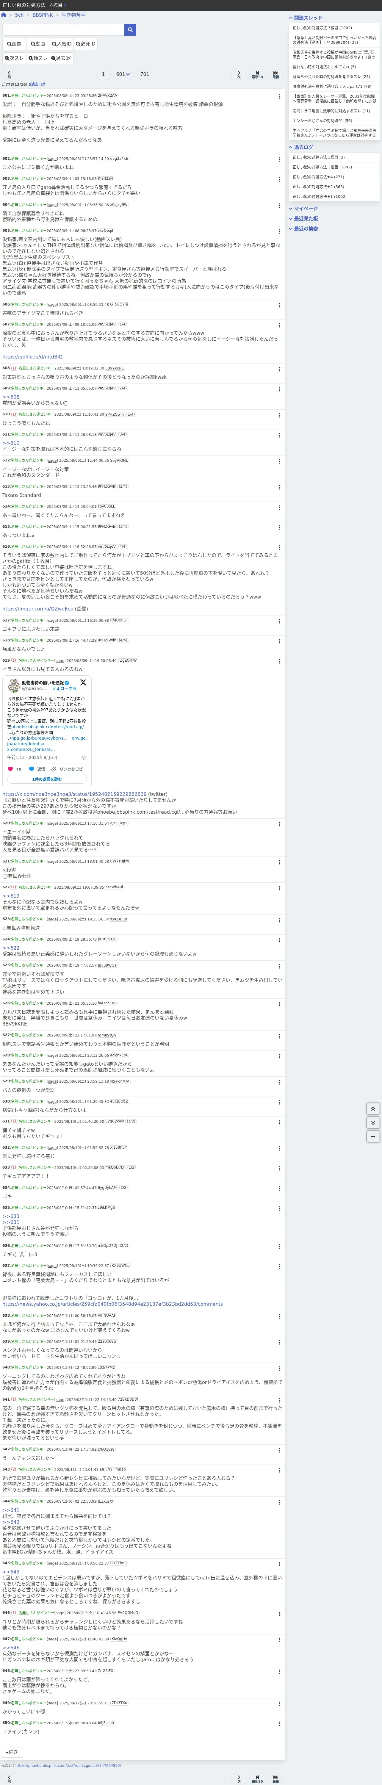The width and height of the screenshot is (382, 1785).
Task: Go to the home icon in breadcrumb
Action: [4, 15]
